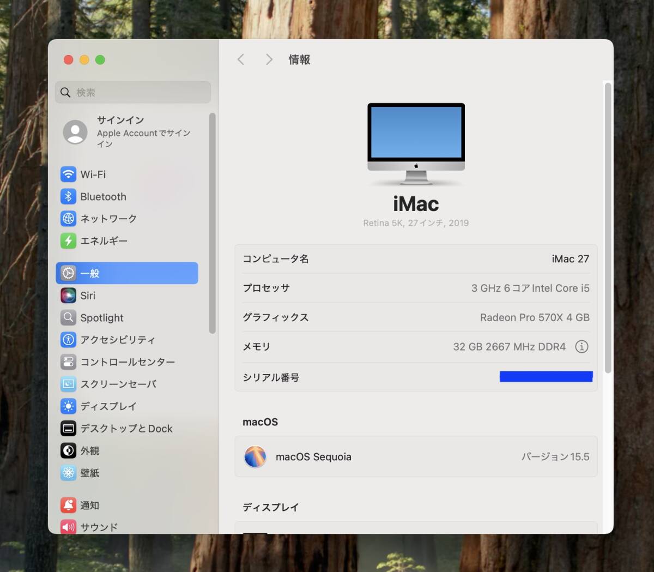Open ディスプレイ sidebar label
This screenshot has width=654, height=572.
[108, 406]
